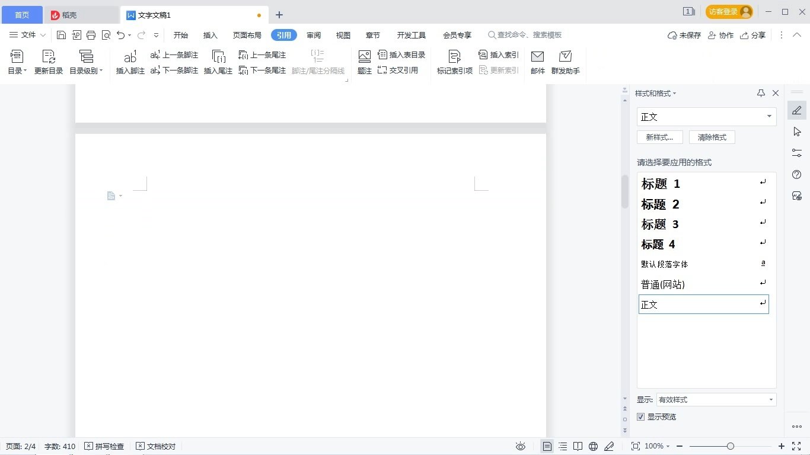The height and width of the screenshot is (455, 810).
Task: Click the Update Table of Contents icon
Action: click(49, 57)
